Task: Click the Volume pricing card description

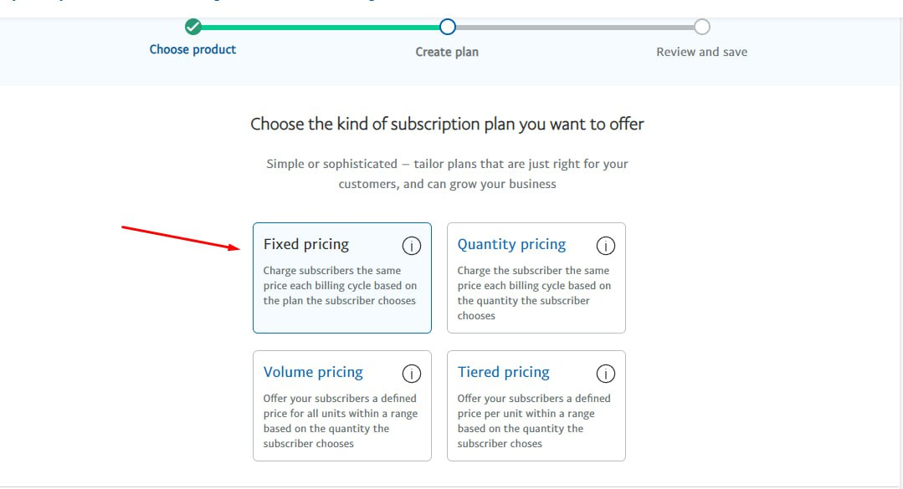Action: tap(340, 421)
